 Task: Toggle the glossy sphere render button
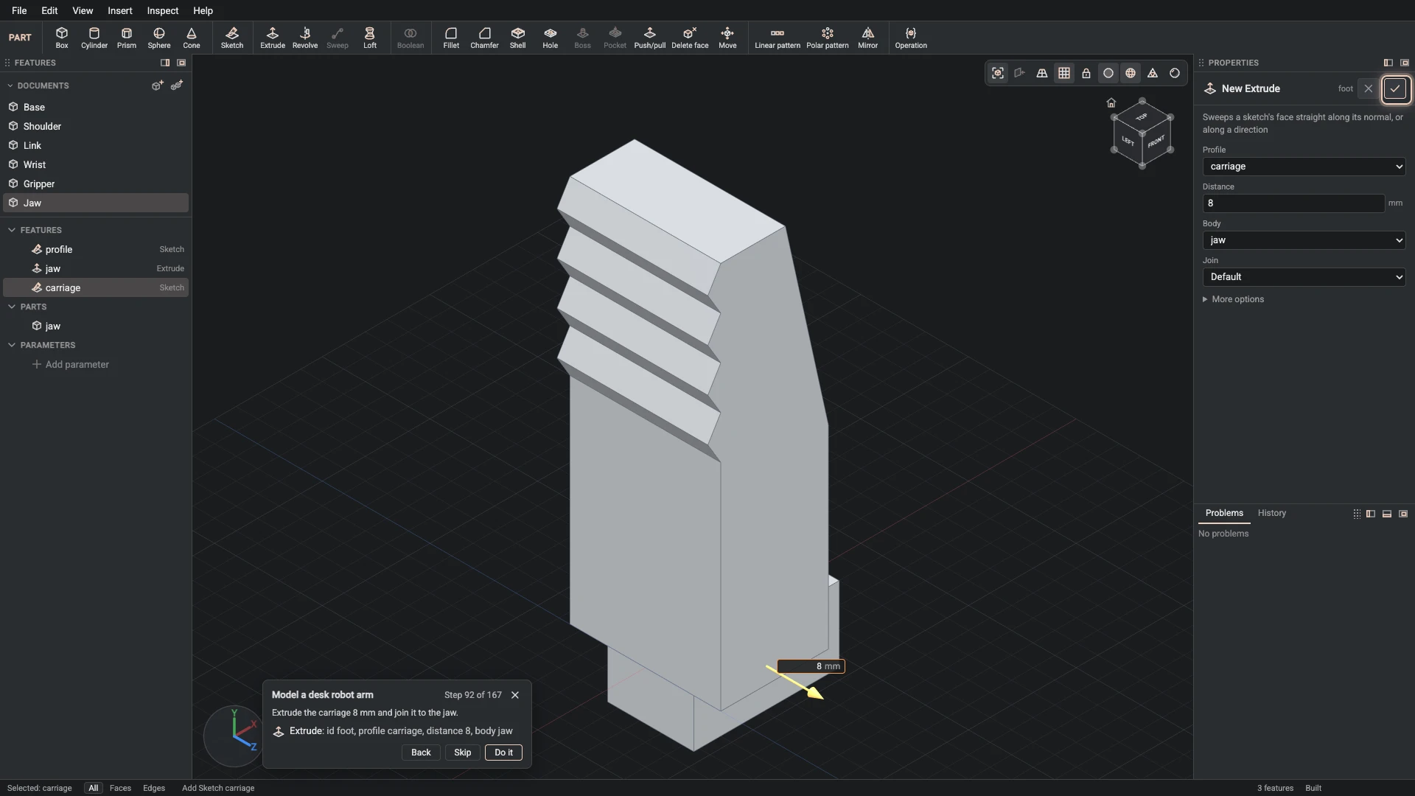tap(1175, 73)
